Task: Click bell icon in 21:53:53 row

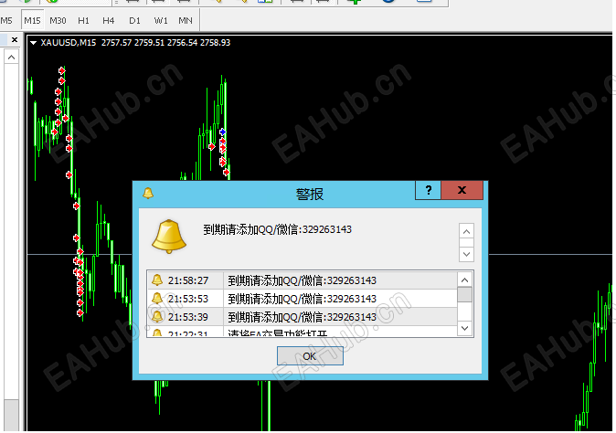Action: [x=157, y=299]
